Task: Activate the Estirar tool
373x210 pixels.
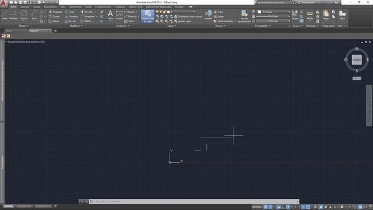Action: point(54,21)
